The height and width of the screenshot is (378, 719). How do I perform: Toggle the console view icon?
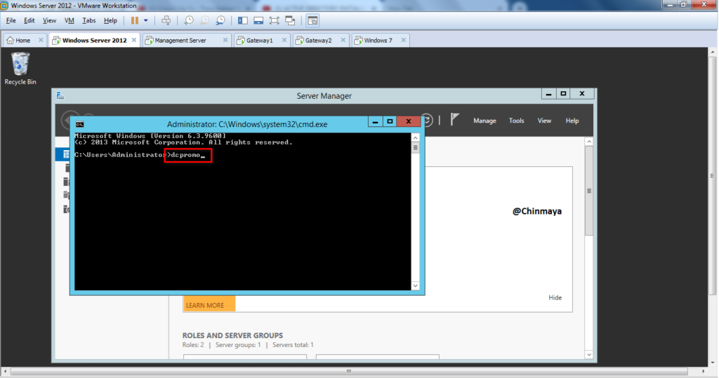click(x=312, y=20)
